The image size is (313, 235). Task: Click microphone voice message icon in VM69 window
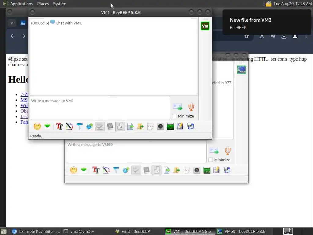click(227, 151)
